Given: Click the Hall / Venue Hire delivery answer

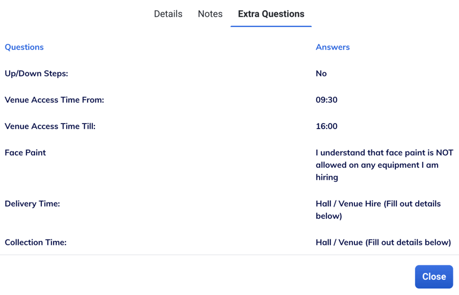Looking at the screenshot, I should point(378,210).
